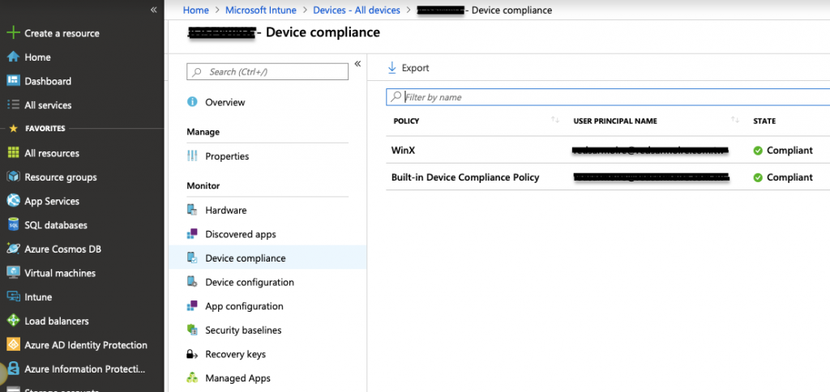Open Recovery keys menu entry
Screen dimensions: 830x392
[236, 354]
